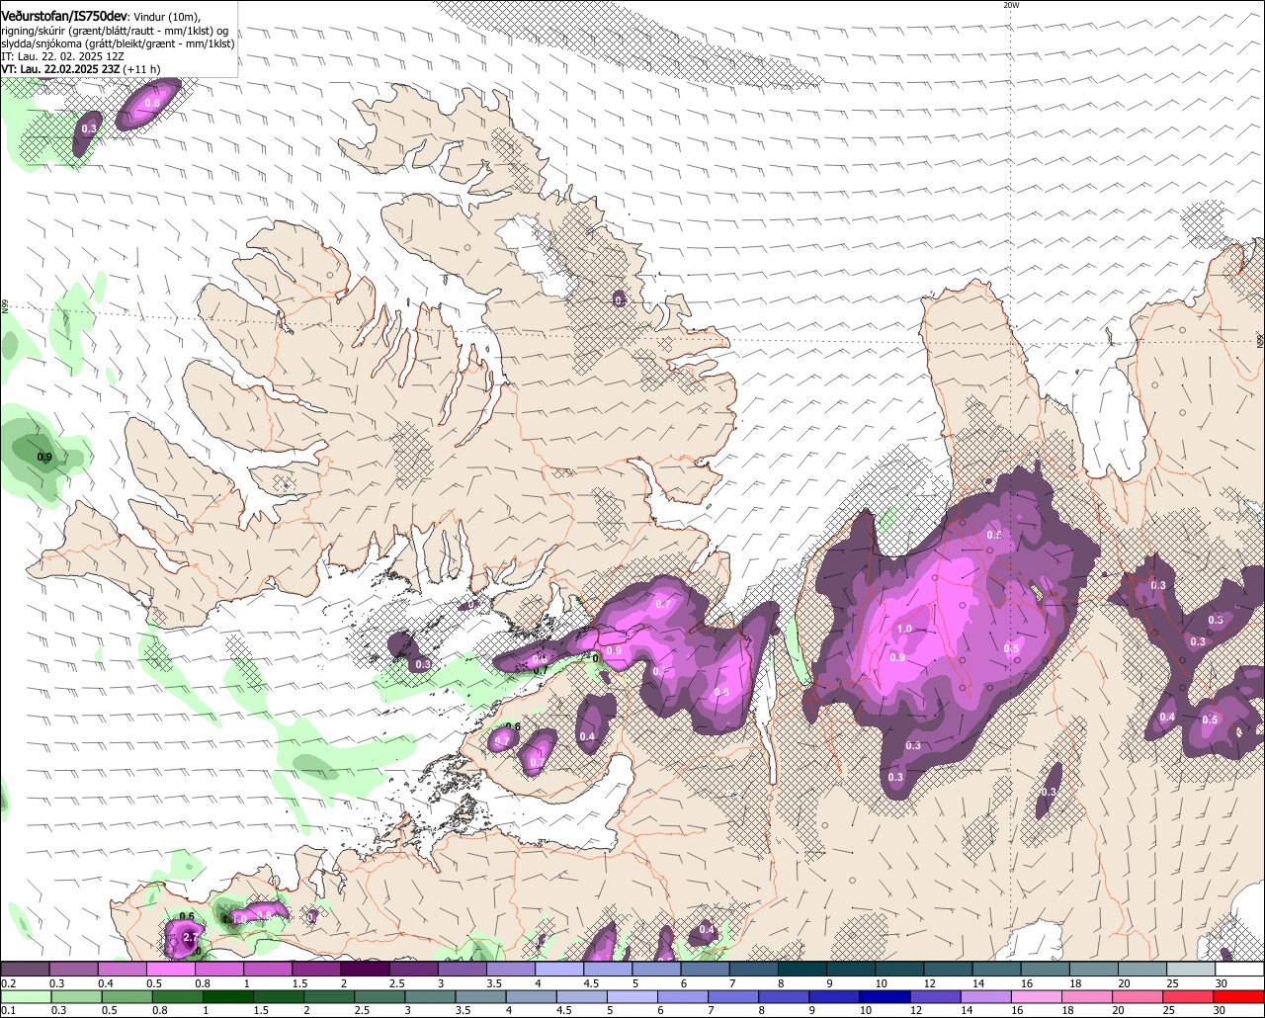1265x1018 pixels.
Task: Click upper legend swatch between 4 and 4.5
Action: click(x=559, y=970)
